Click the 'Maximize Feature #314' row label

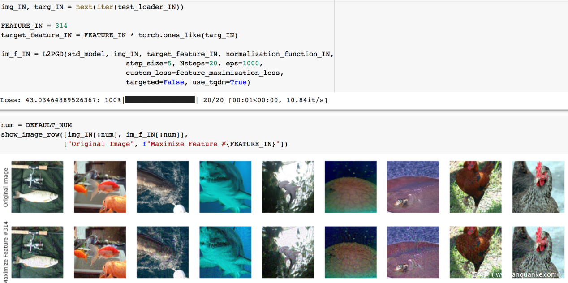pyautogui.click(x=6, y=252)
